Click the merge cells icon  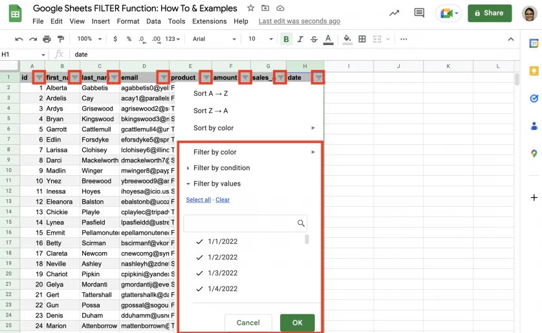(377, 39)
